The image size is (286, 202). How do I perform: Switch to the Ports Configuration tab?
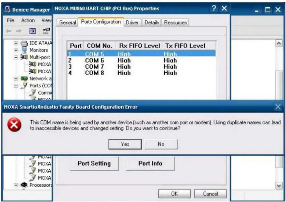[101, 22]
